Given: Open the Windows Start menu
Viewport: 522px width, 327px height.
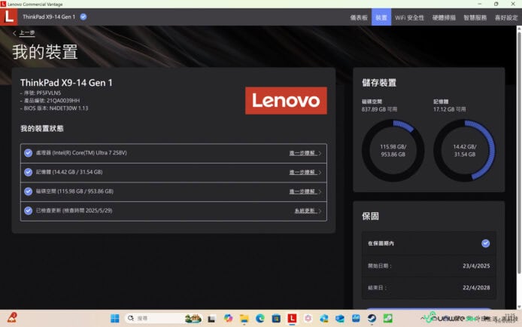Looking at the screenshot, I should pyautogui.click(x=115, y=319).
